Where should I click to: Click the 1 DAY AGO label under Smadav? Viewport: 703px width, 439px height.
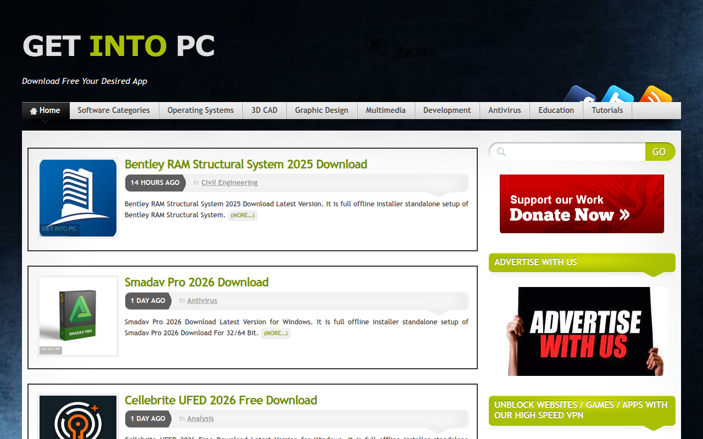(x=148, y=301)
